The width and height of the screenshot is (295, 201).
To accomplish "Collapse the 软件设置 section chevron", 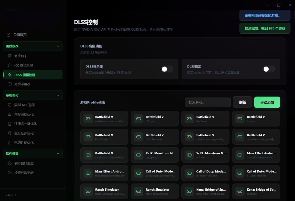I will tap(58, 153).
